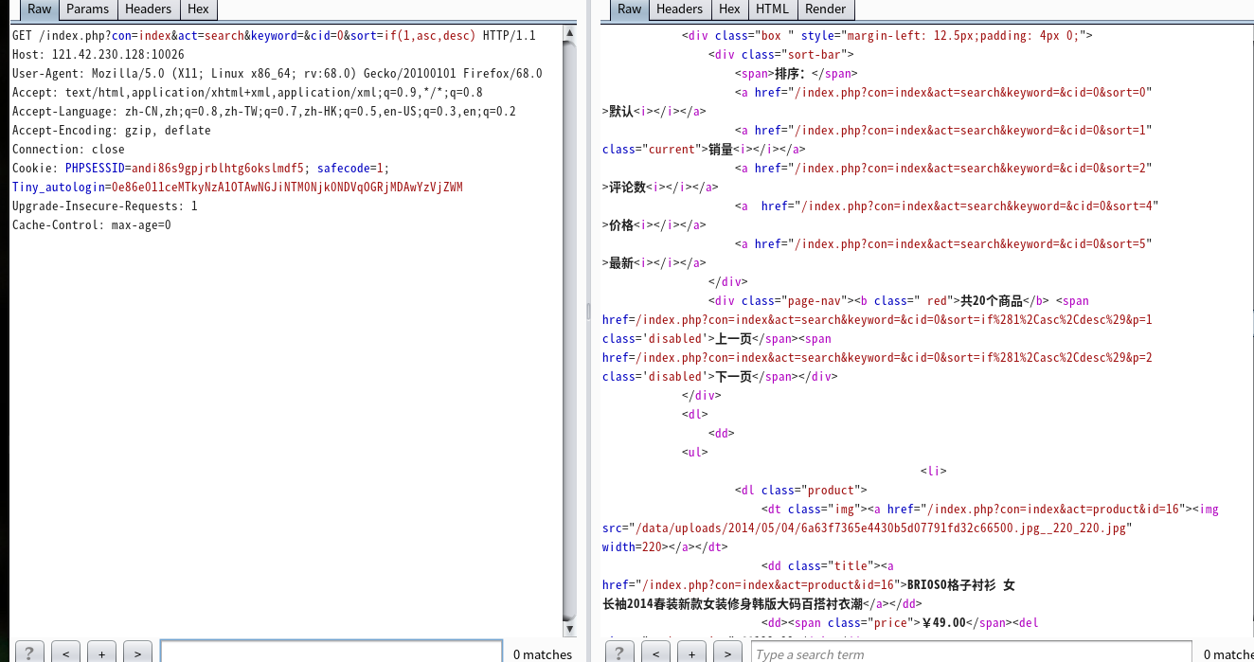This screenshot has height=662, width=1254.
Task: Click request scrollbar up arrow
Action: 569,34
